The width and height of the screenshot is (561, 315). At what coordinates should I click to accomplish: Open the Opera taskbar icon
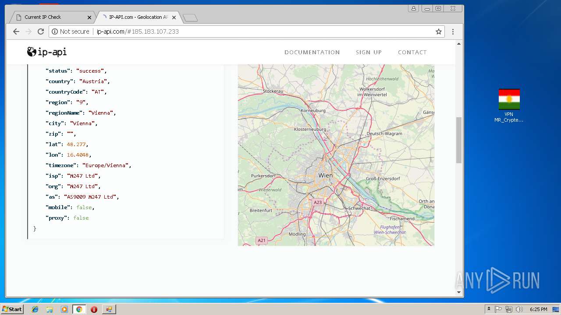(94, 309)
